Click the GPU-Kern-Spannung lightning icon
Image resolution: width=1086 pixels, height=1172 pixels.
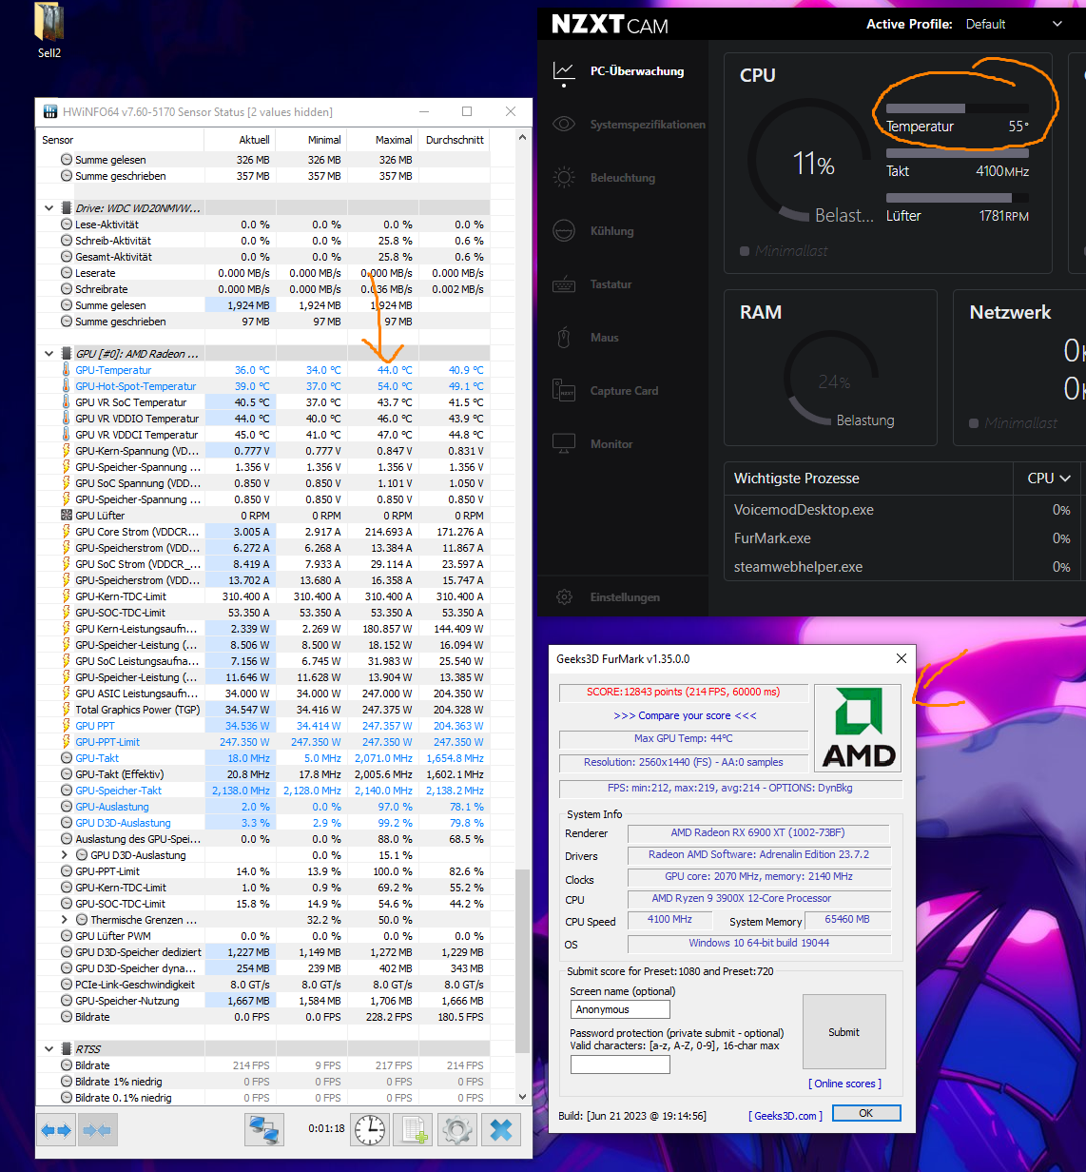tap(67, 451)
